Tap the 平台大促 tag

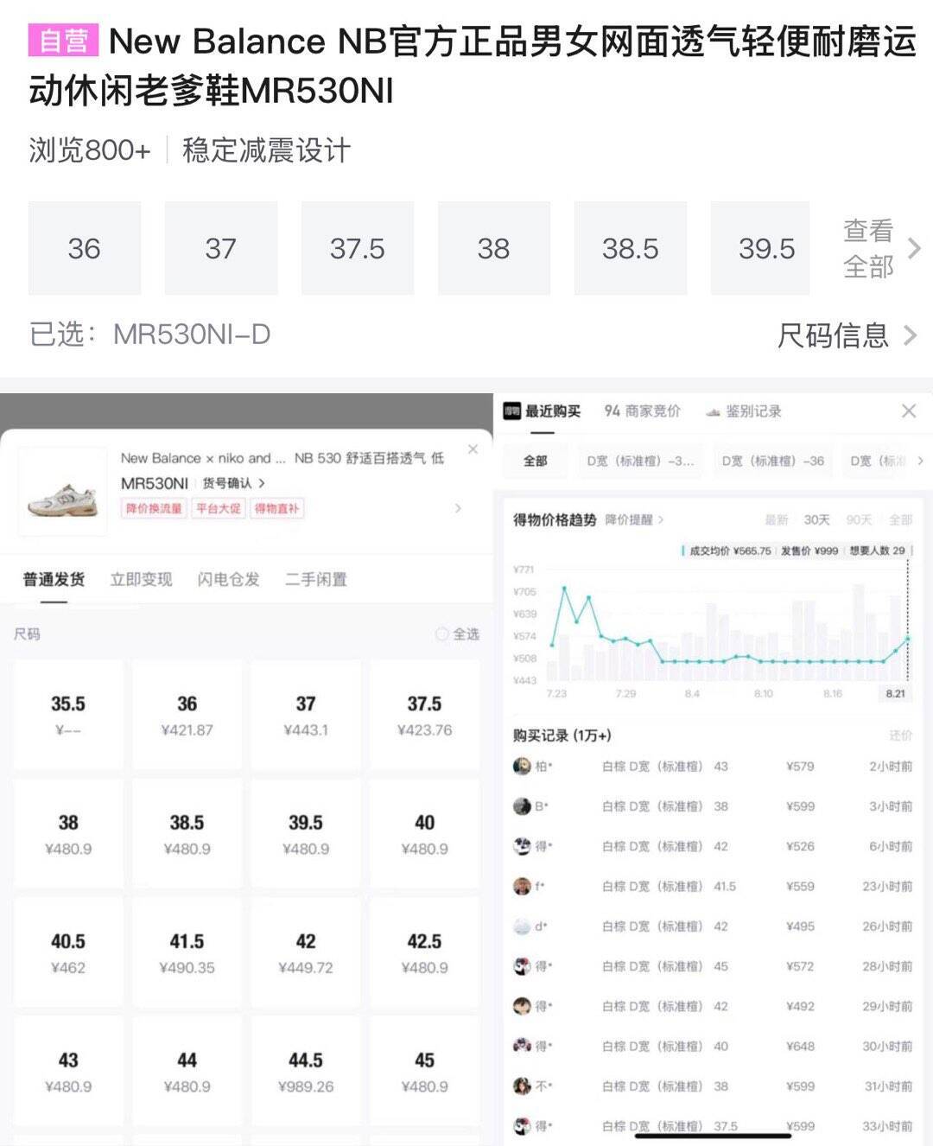[219, 508]
